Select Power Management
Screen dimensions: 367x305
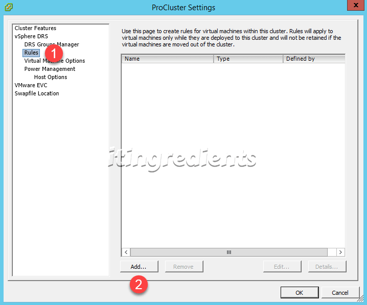point(50,69)
